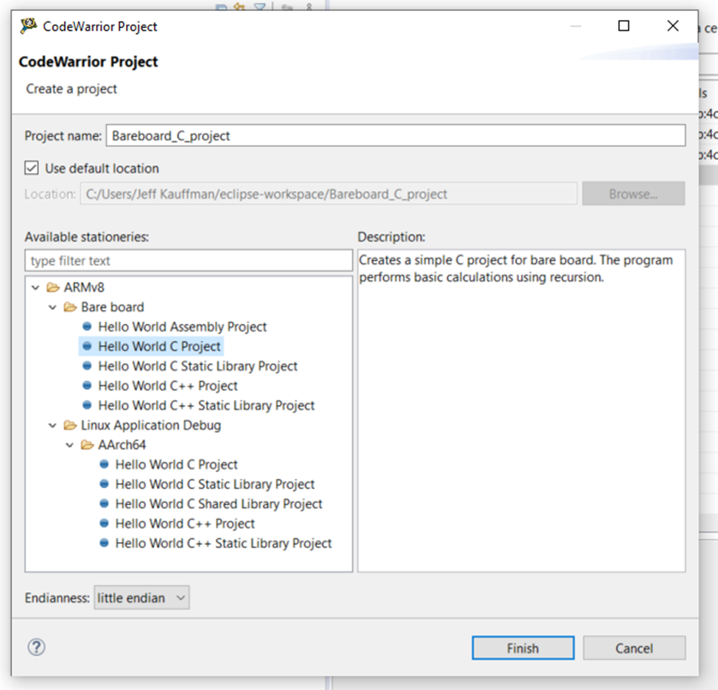The image size is (718, 690).
Task: Click the AArch64 folder icon
Action: click(88, 445)
